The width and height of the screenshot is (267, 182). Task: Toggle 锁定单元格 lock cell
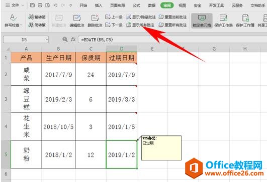(x=202, y=21)
